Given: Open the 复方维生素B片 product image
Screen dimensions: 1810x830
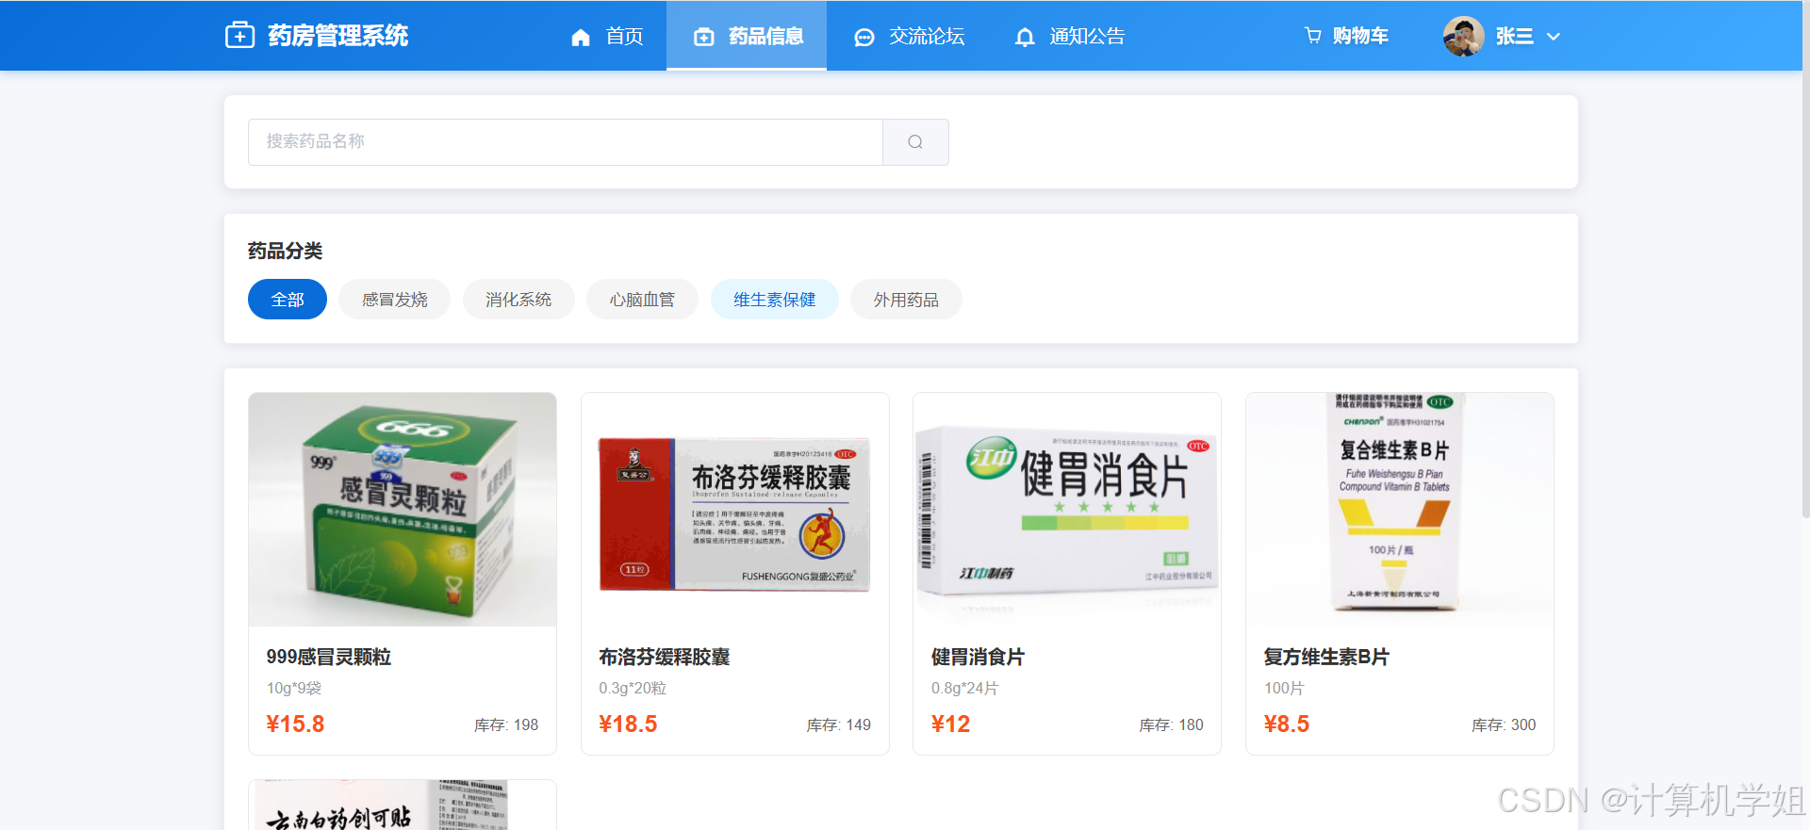Looking at the screenshot, I should (1400, 510).
